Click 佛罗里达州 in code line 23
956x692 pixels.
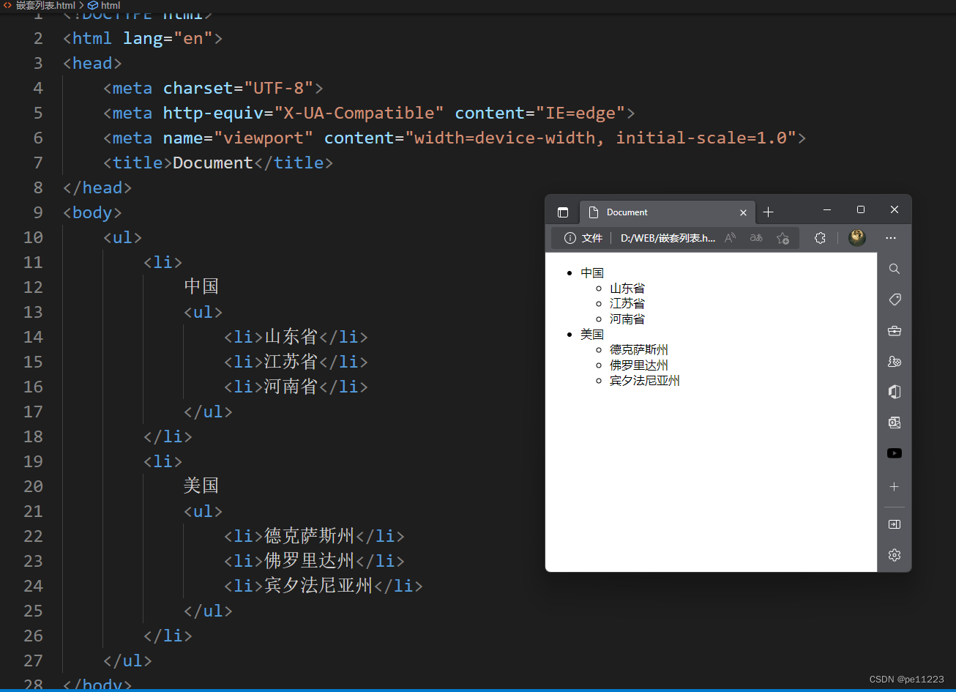309,560
